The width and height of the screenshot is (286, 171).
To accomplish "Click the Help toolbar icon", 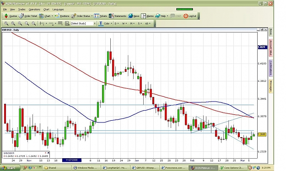I will [158, 16].
